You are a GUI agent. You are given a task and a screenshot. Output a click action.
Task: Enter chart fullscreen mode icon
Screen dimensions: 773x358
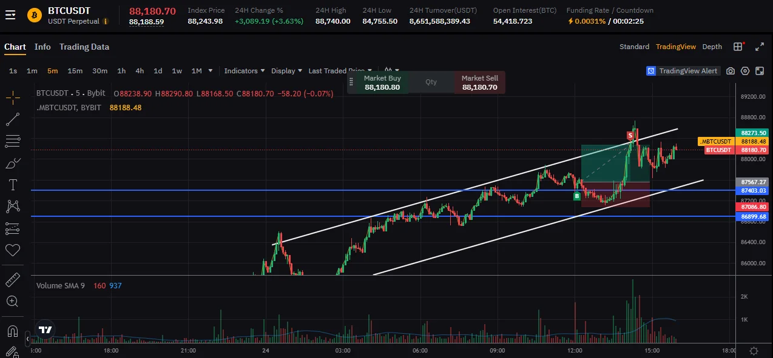[x=760, y=71]
